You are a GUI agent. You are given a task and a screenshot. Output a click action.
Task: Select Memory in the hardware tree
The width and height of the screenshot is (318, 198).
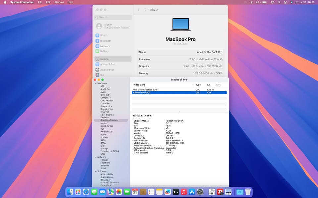click(x=104, y=123)
